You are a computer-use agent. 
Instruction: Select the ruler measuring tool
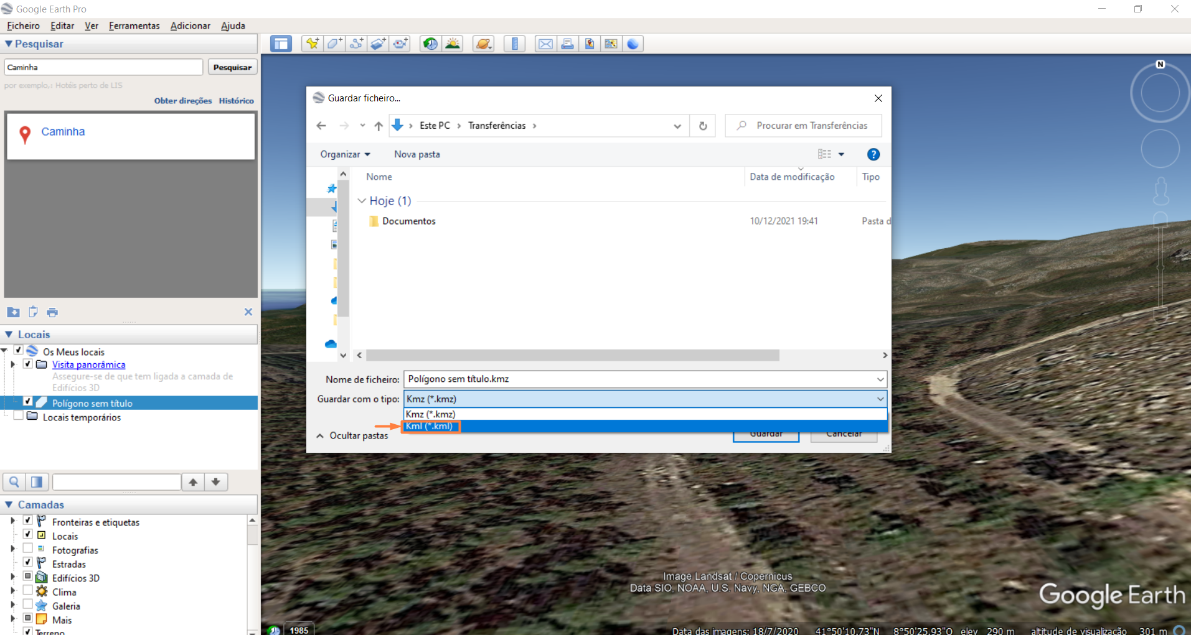point(514,44)
